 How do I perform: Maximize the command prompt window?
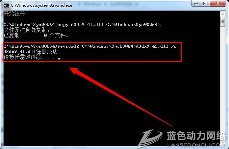(205, 3)
